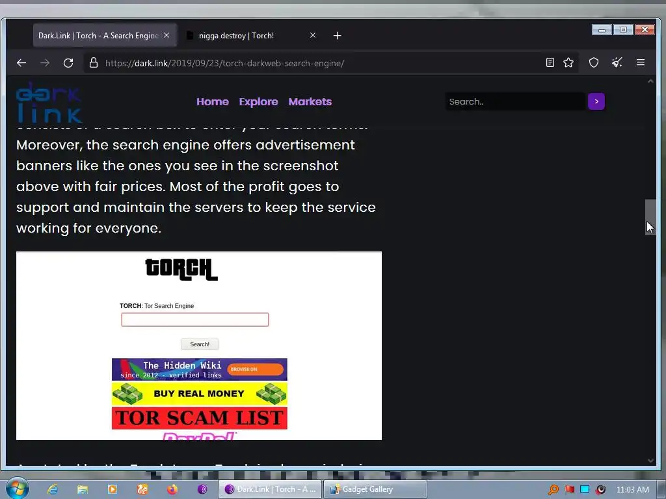The width and height of the screenshot is (666, 499).
Task: Close the Dark.Link Torch tab
Action: click(166, 35)
